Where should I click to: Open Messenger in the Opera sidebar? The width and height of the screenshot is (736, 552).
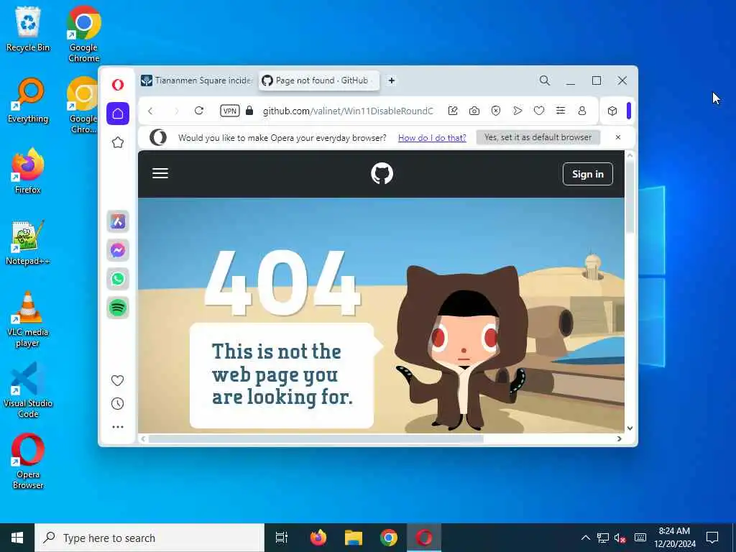(118, 250)
